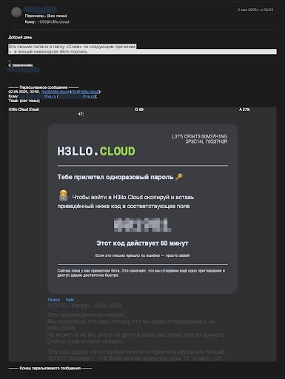
Task: Click the first blurred ya.ru recipient link
Action: pyautogui.click(x=38, y=96)
